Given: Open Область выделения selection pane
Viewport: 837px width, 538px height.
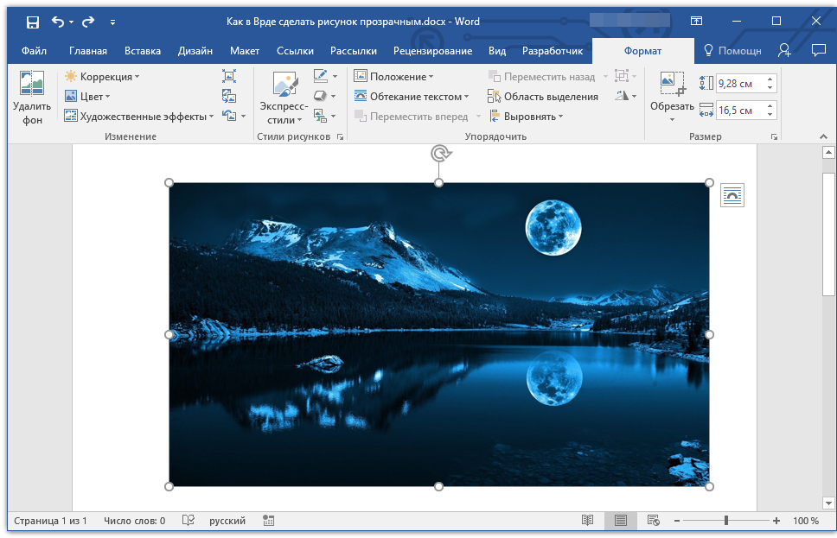Looking at the screenshot, I should (543, 97).
